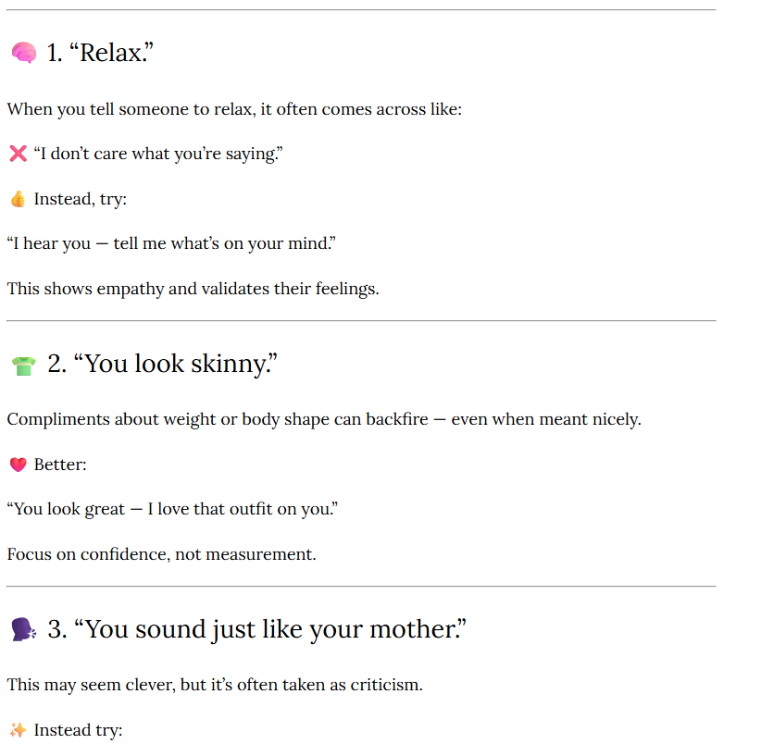Screen dimensions: 761x756
Task: Click "This shows empathy and validates their feelings."
Action: click(x=193, y=289)
